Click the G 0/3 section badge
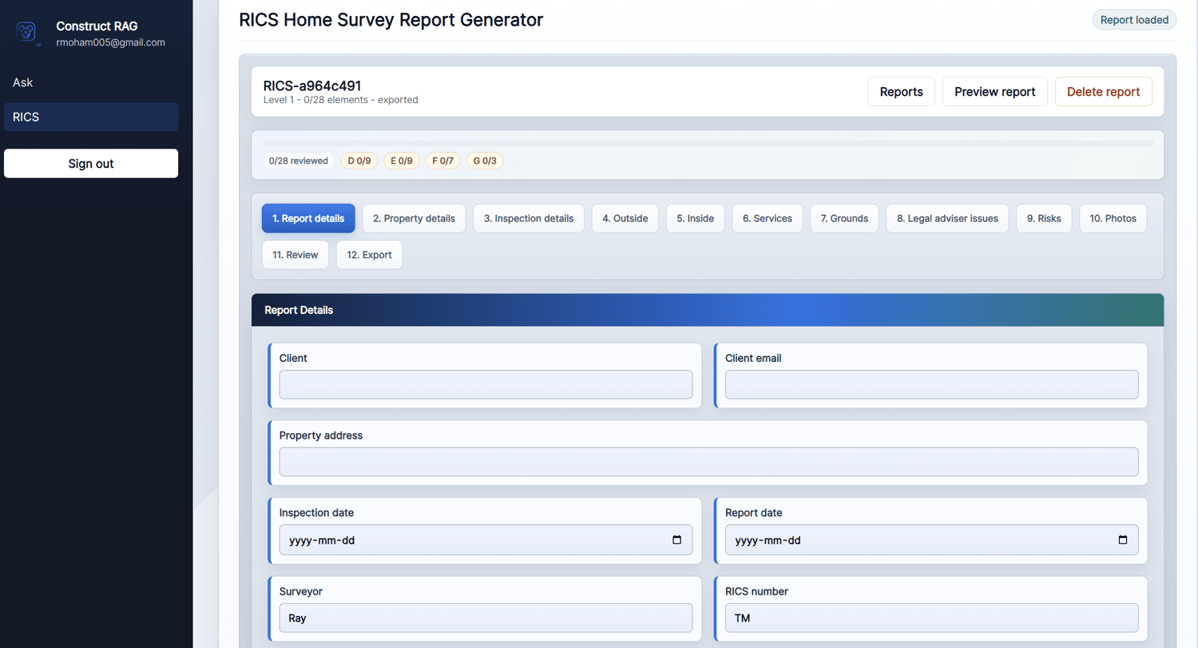The width and height of the screenshot is (1198, 648). 485,161
